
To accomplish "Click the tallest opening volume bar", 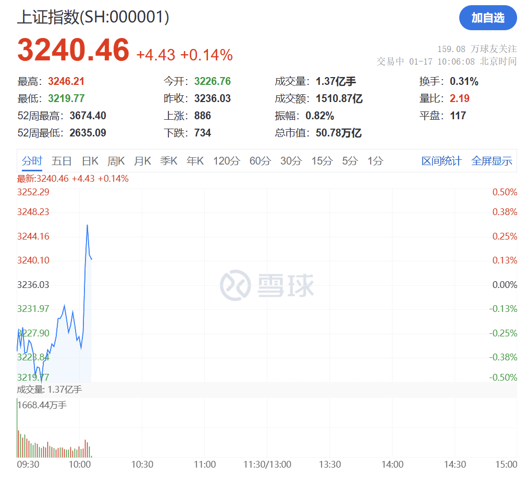I will click(x=17, y=428).
